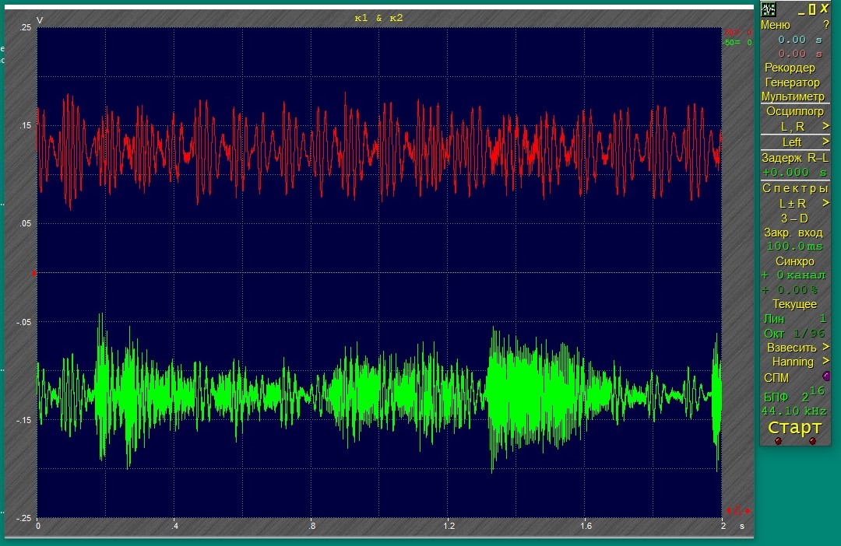Expand the L±R spectrum selector arrow

tap(825, 203)
